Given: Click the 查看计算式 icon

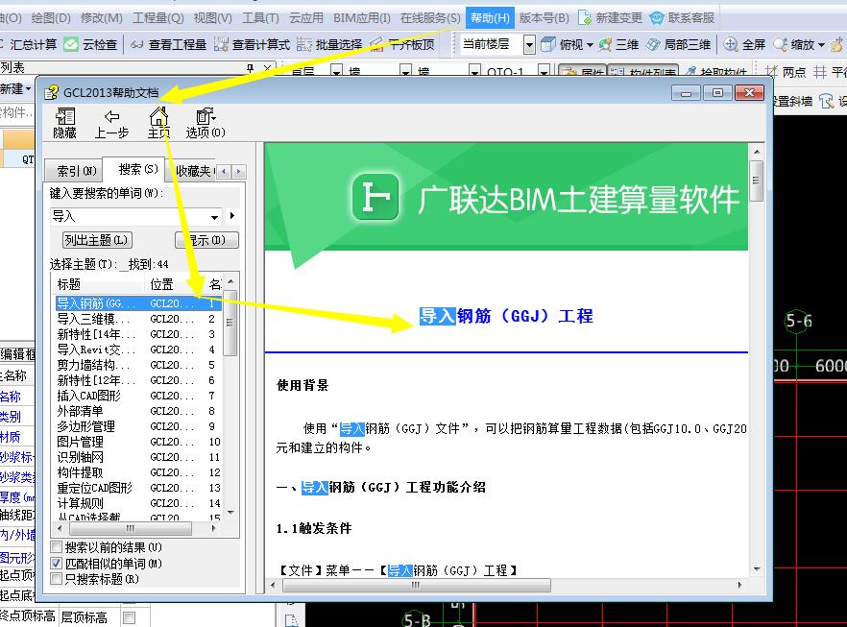Looking at the screenshot, I should [252, 44].
